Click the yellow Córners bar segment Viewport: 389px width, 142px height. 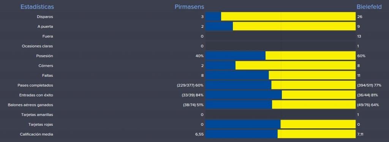coord(296,66)
